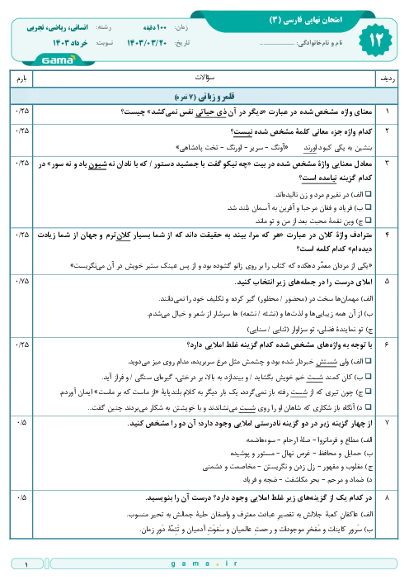Viewport: 409px width, 580px height.
Task: Click the Gama logo badge
Action: [x=59, y=59]
